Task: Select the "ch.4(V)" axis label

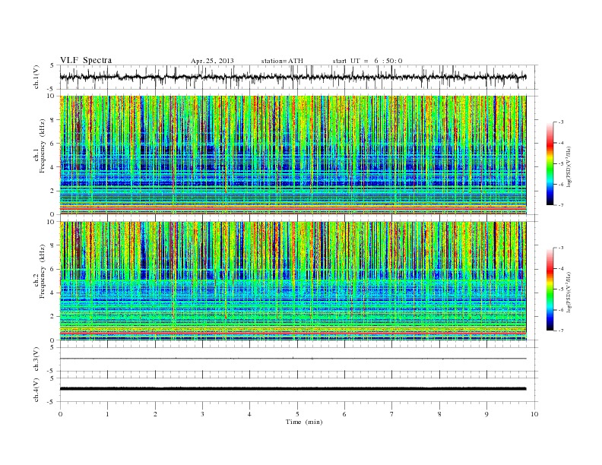Action: pyautogui.click(x=36, y=390)
